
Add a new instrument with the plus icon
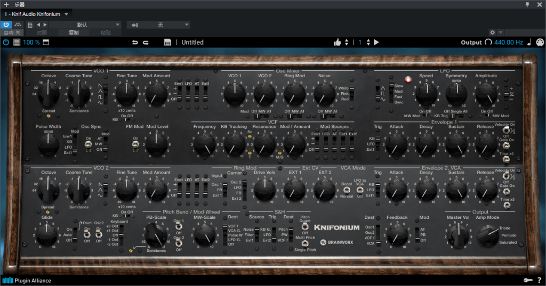6,4
